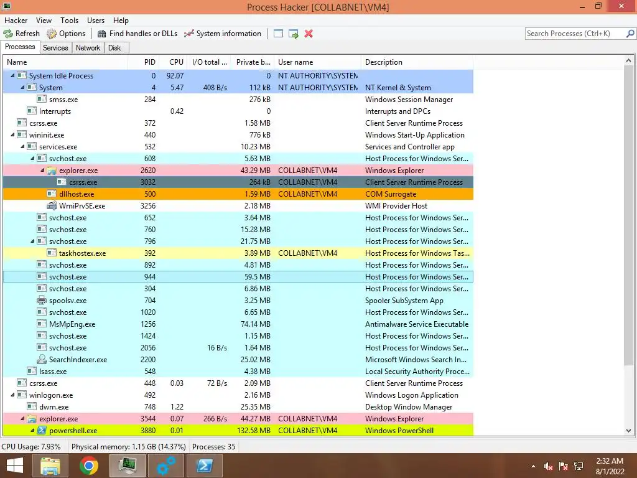The width and height of the screenshot is (637, 478).
Task: Collapse the powershell.exe tree node
Action: pos(32,431)
